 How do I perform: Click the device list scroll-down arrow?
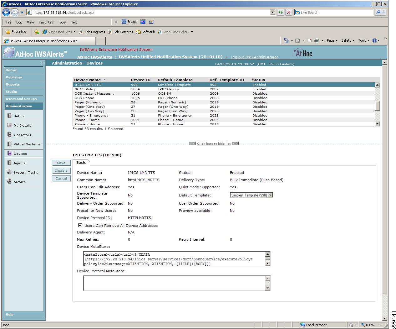tap(378, 124)
